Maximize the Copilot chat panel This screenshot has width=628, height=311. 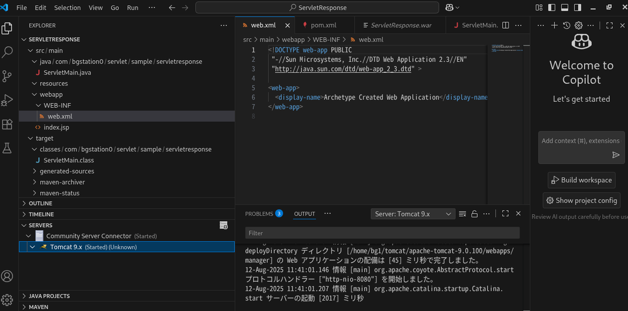tap(609, 25)
